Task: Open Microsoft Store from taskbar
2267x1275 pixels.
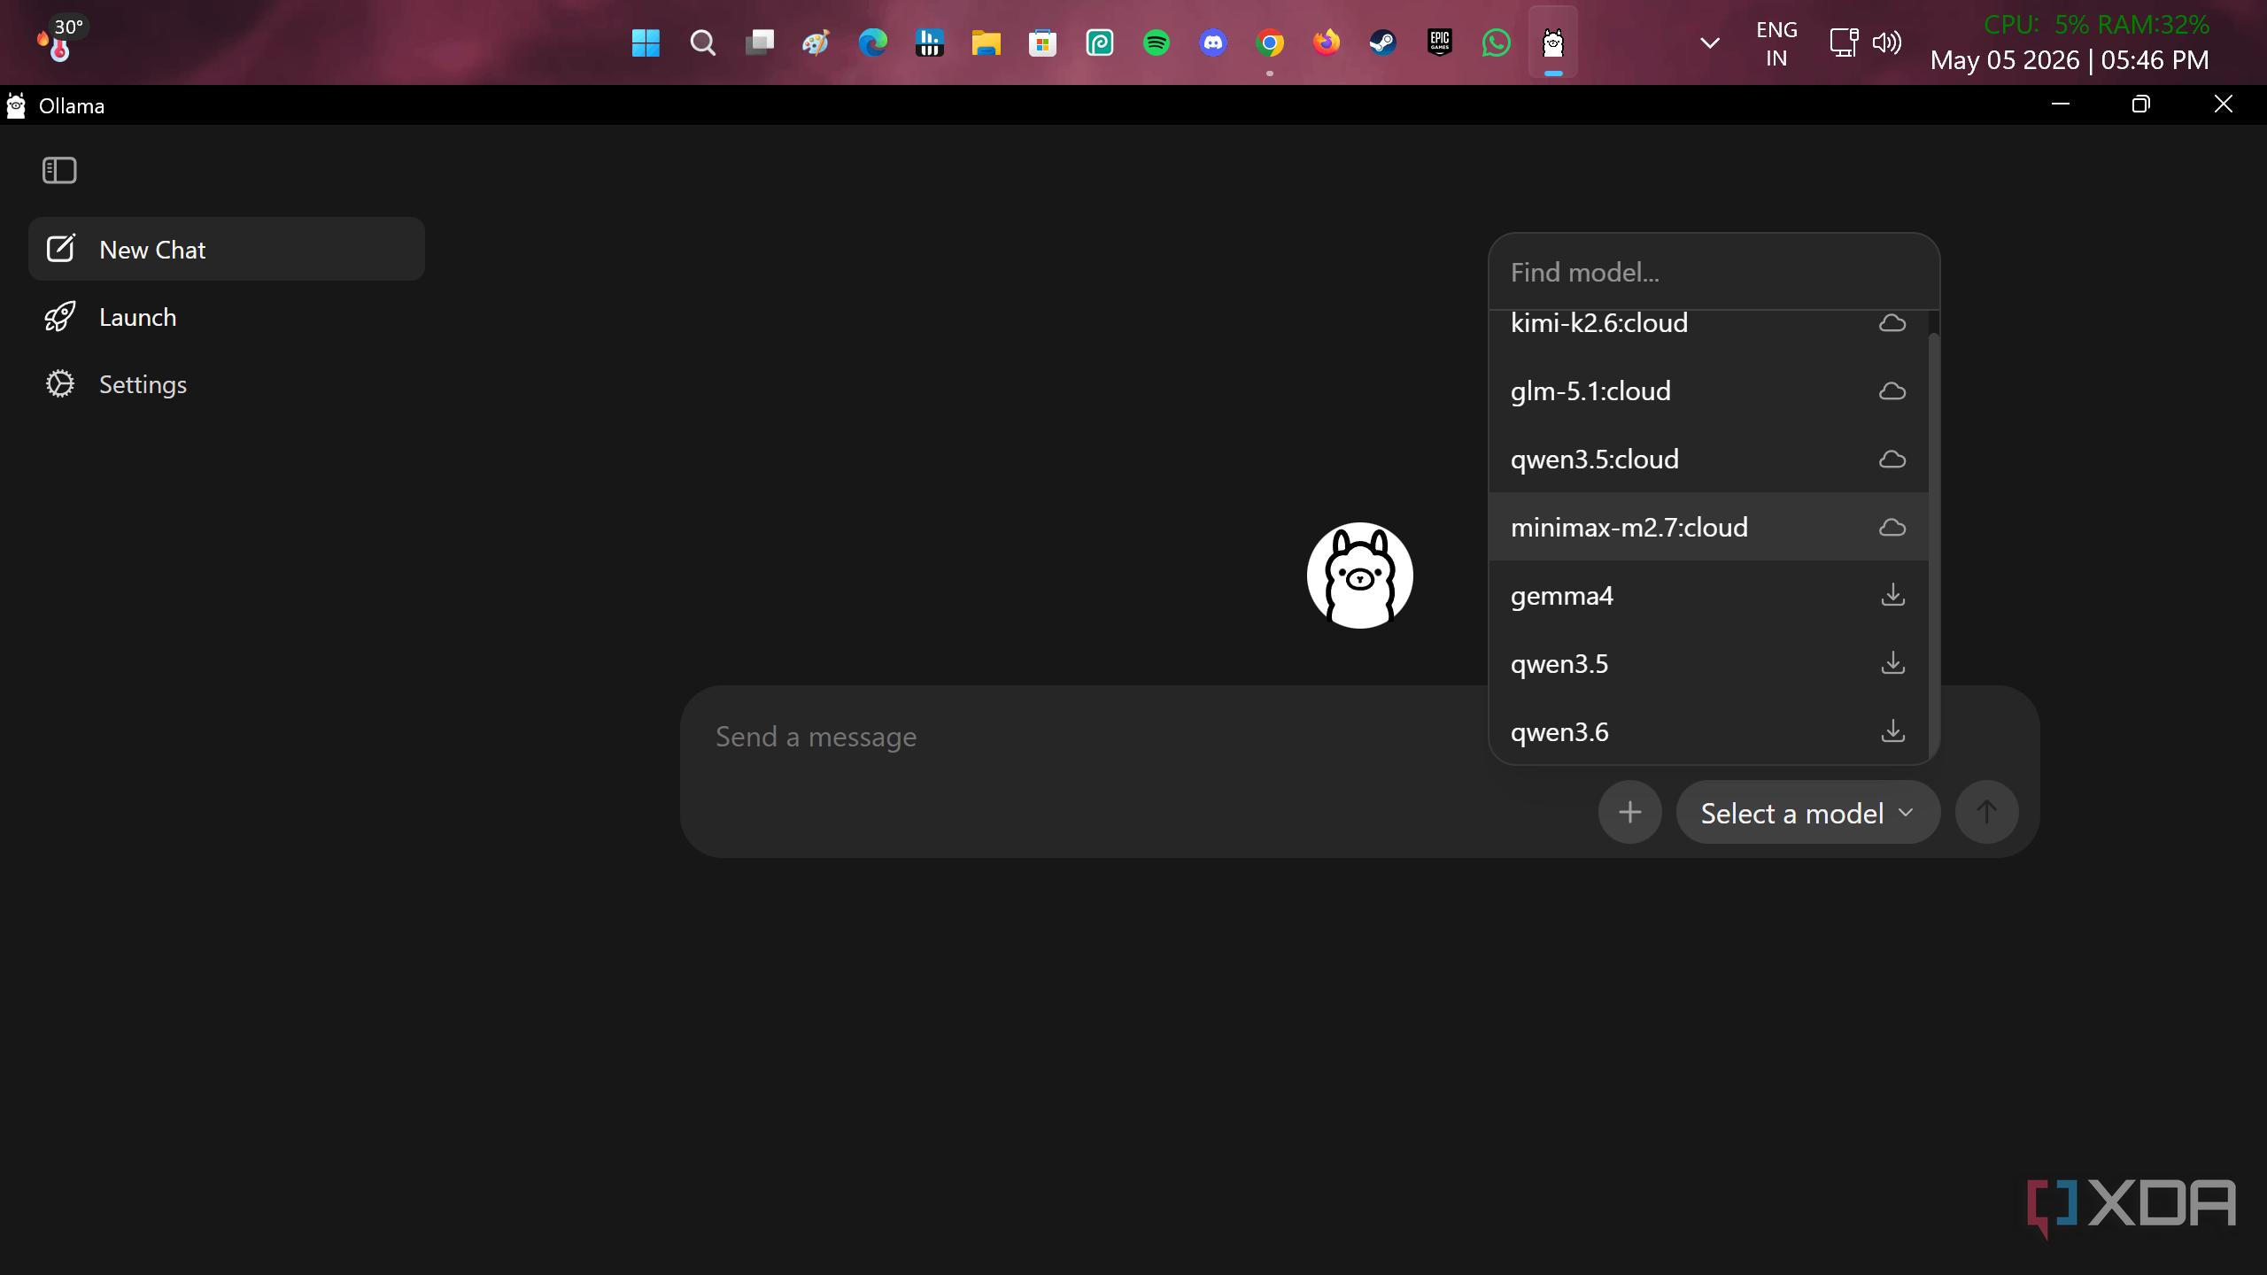Action: pos(1042,42)
